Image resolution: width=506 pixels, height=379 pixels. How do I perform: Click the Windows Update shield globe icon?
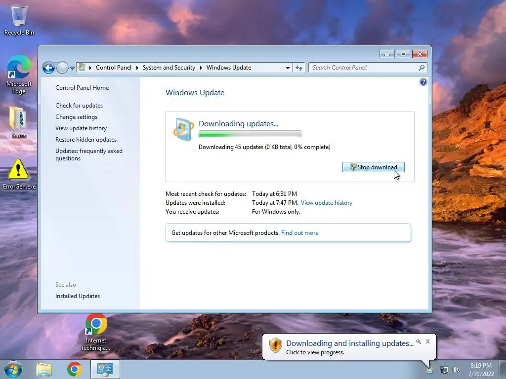[184, 130]
